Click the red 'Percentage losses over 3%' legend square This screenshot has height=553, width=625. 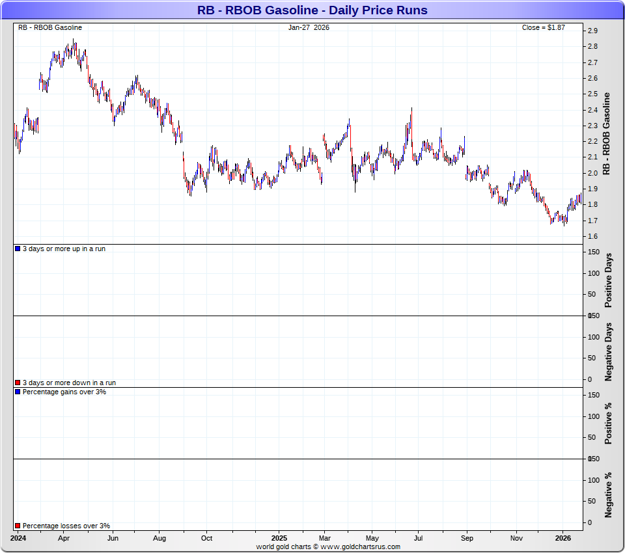click(18, 526)
